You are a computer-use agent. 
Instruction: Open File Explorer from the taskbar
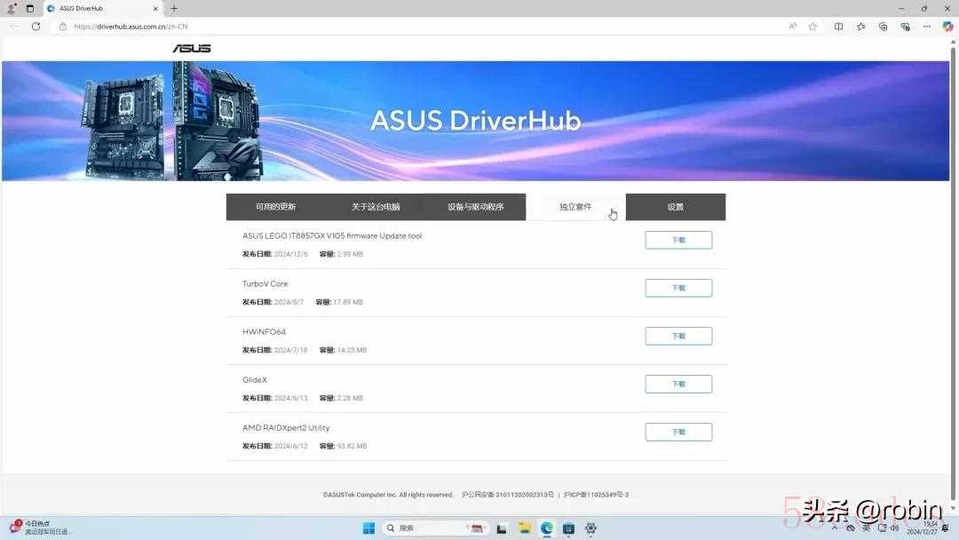point(524,528)
